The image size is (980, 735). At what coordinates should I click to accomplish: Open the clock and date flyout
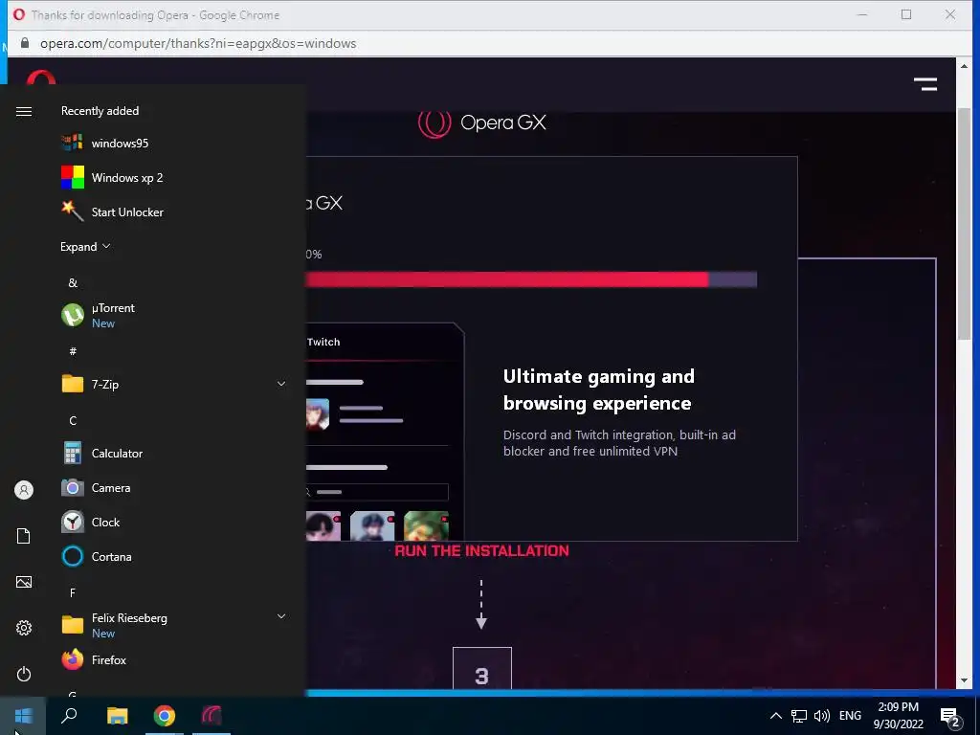898,716
